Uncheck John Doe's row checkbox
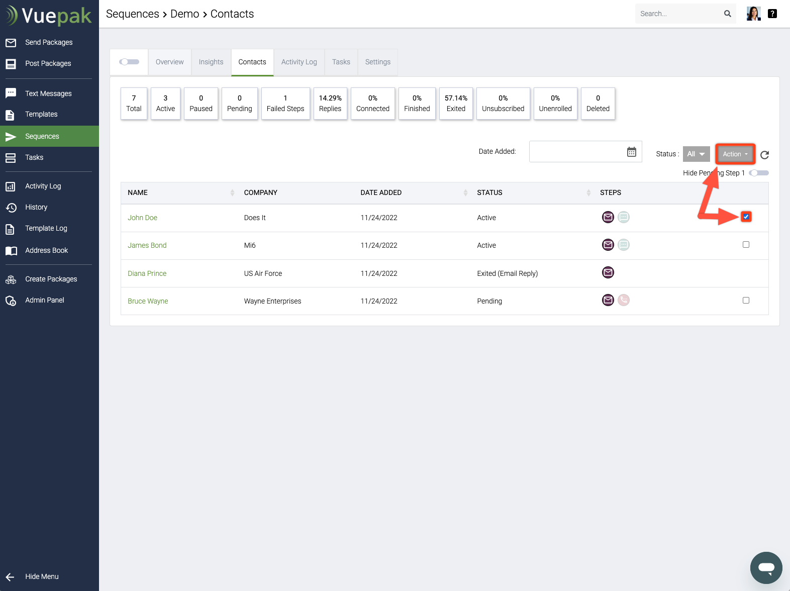This screenshot has height=591, width=790. click(746, 217)
